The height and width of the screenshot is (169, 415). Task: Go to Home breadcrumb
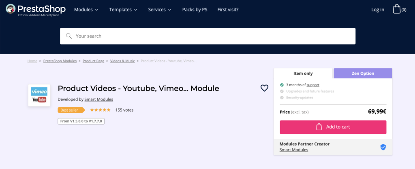click(x=32, y=61)
